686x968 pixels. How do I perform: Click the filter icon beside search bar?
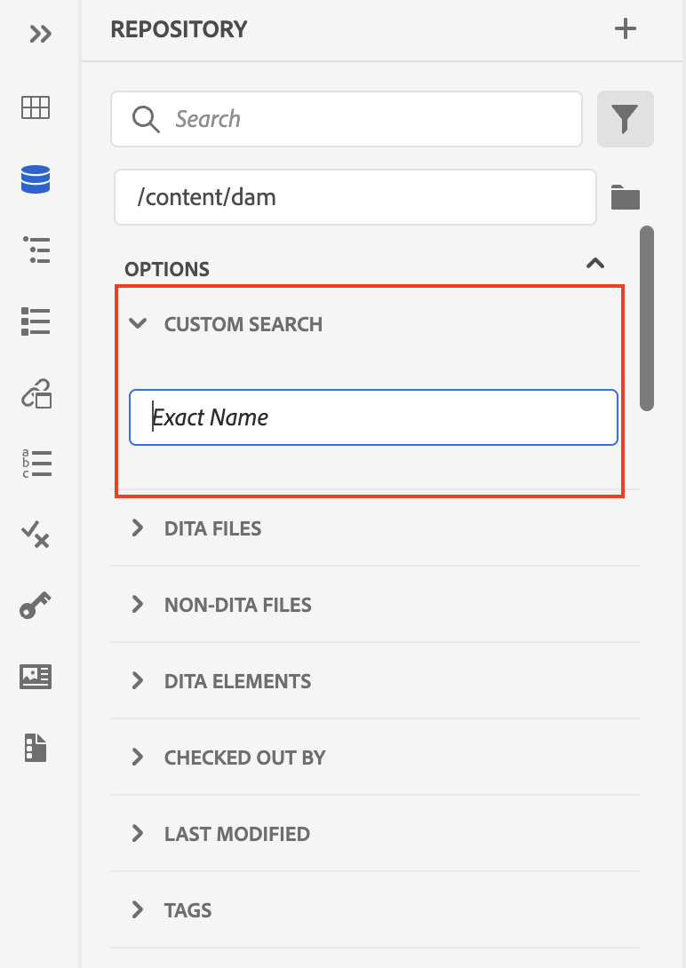click(626, 118)
